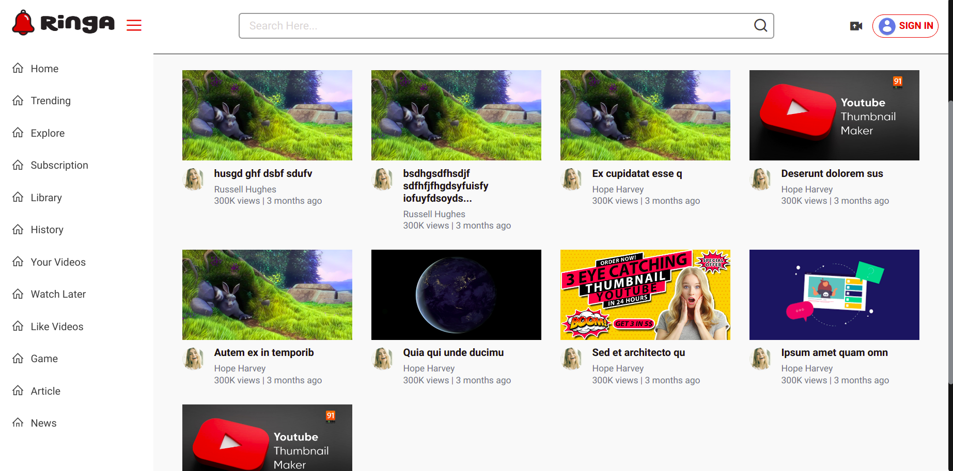Play the bottom-row Youtube Thumbnail Maker thumbnail

267,437
